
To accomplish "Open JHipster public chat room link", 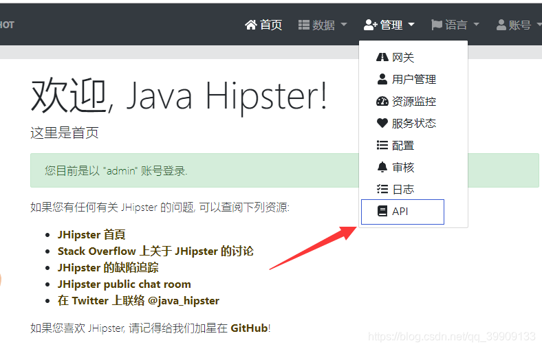I will tap(124, 284).
